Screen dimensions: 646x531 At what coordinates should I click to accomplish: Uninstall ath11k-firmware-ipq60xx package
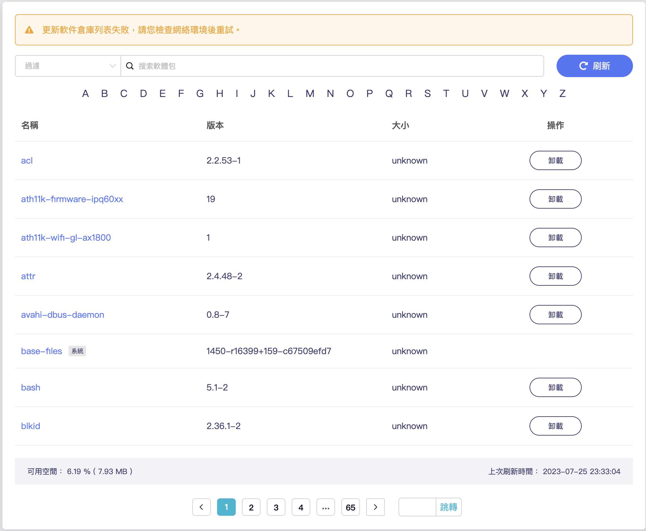(555, 199)
